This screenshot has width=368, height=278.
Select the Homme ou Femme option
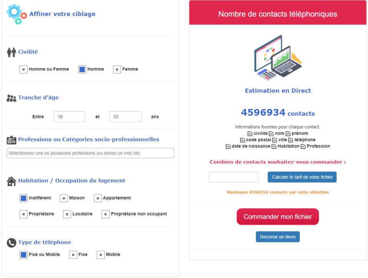[x=24, y=70]
